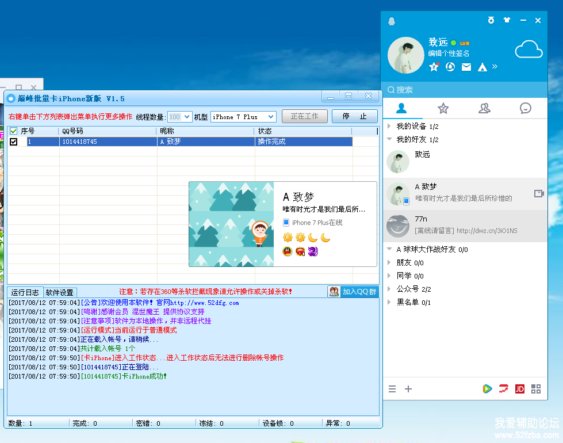Select the star QQ Zone tab in QQ

443,108
